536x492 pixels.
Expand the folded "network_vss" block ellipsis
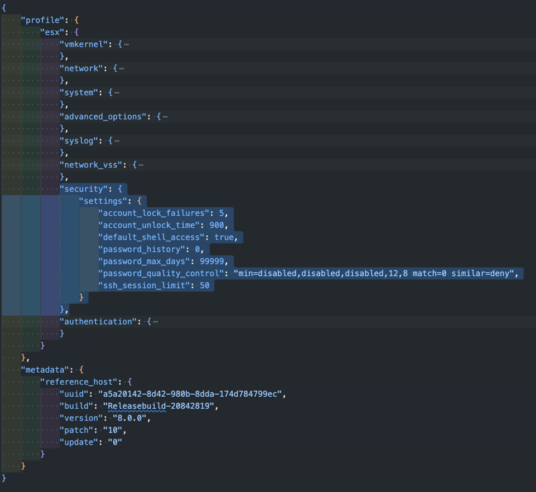(141, 165)
